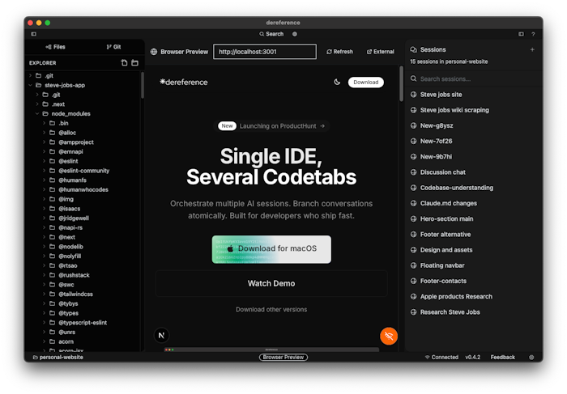The height and width of the screenshot is (394, 567).
Task: Click the Footer-contacts session icon
Action: click(414, 281)
